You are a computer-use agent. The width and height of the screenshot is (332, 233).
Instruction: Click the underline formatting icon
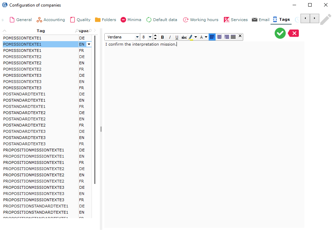(177, 37)
